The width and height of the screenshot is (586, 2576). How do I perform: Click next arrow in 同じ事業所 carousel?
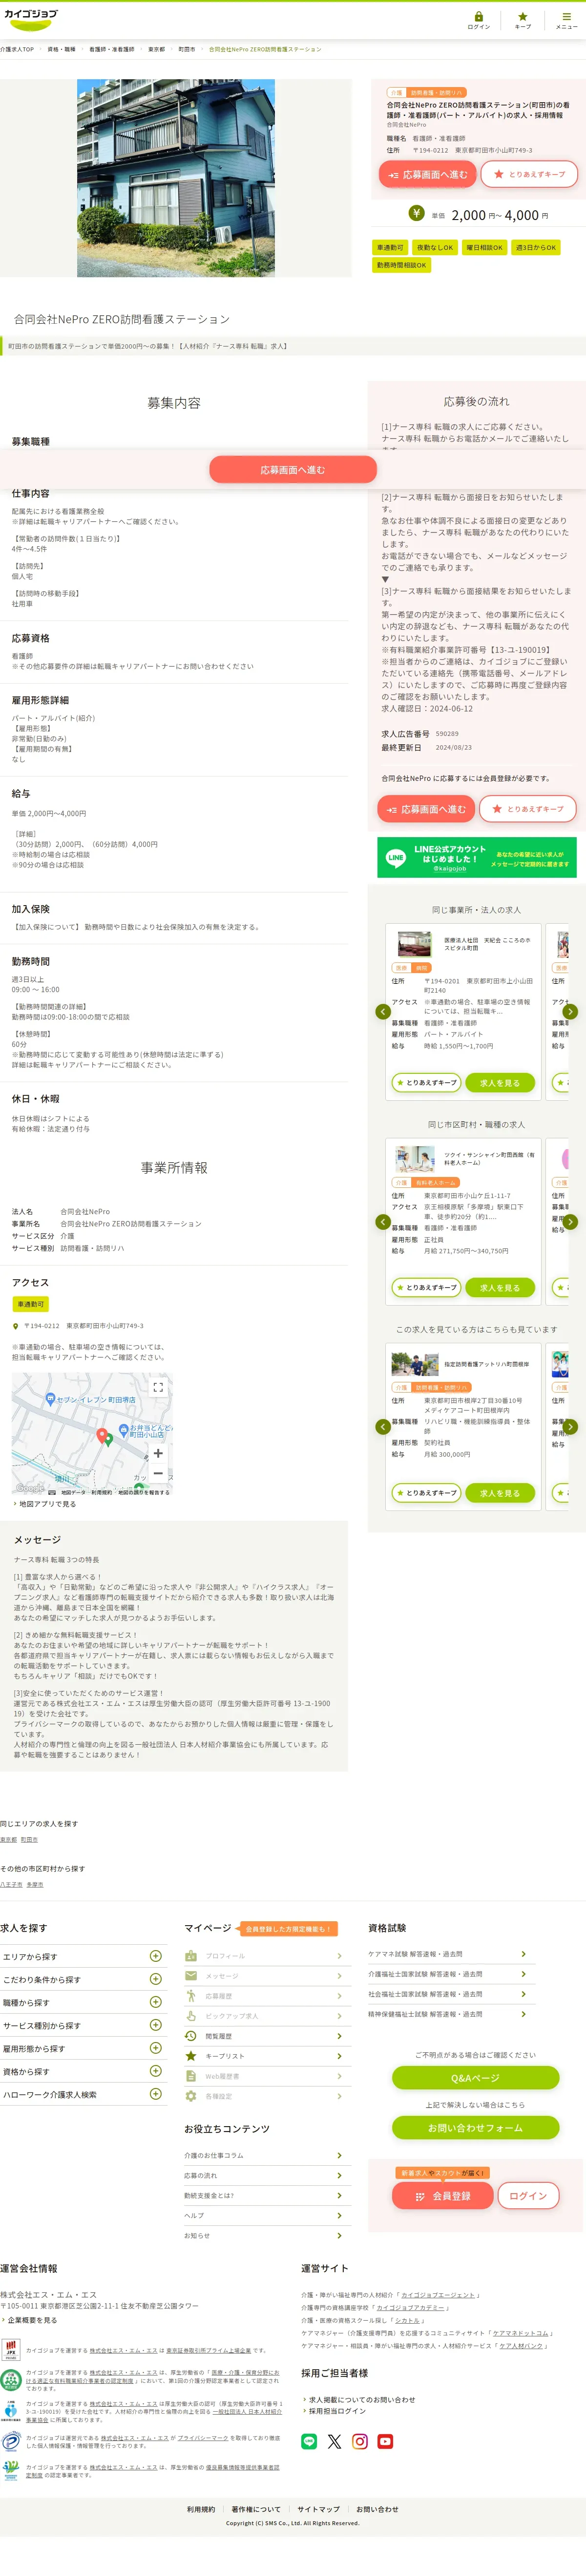(x=571, y=1012)
